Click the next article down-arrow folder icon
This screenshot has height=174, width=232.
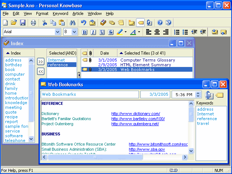224,32
